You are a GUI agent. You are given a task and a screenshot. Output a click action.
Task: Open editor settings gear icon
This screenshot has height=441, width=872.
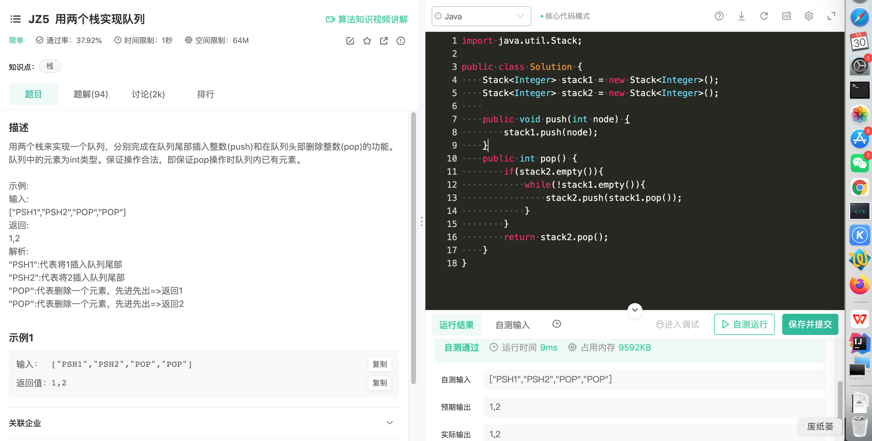[809, 16]
